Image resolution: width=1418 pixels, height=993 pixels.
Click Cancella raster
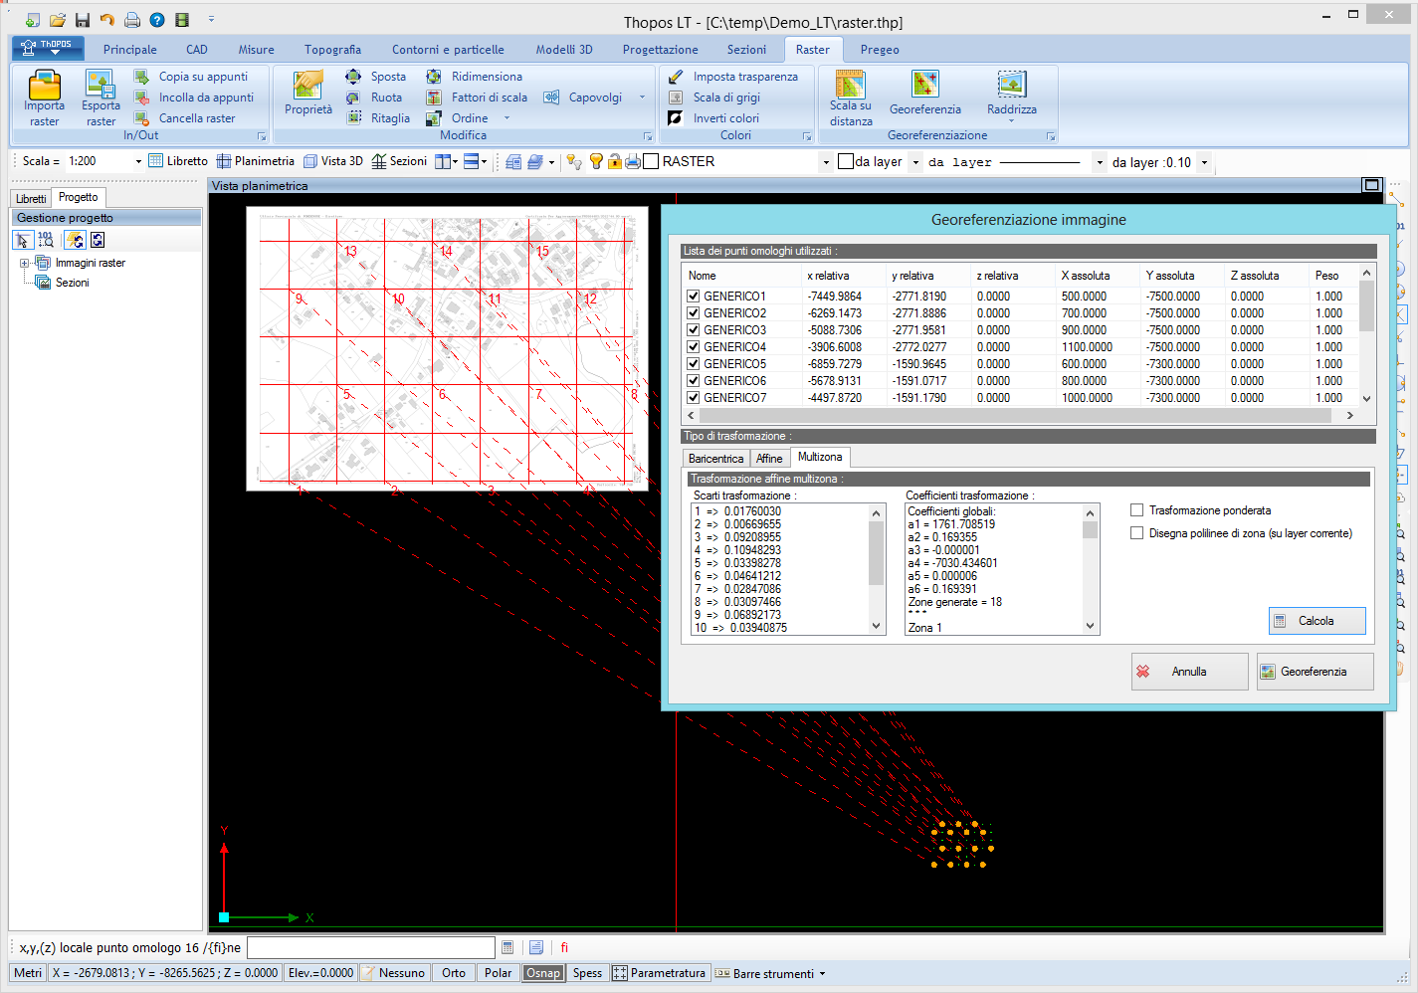coord(185,118)
